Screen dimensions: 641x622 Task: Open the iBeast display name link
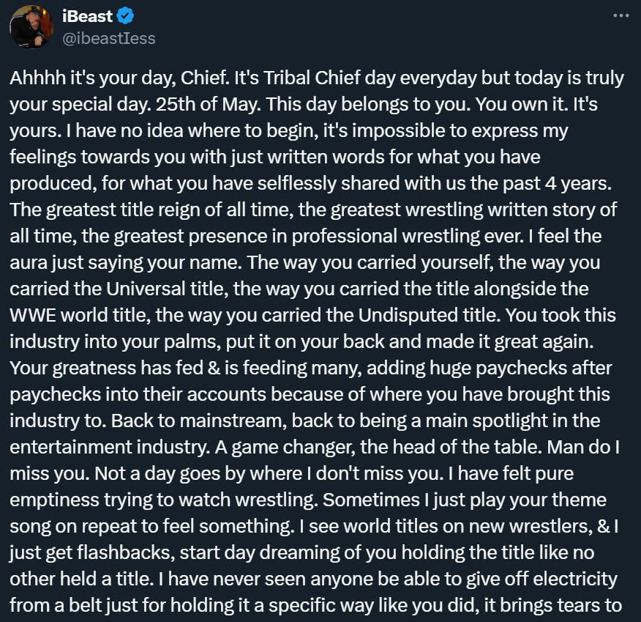87,16
